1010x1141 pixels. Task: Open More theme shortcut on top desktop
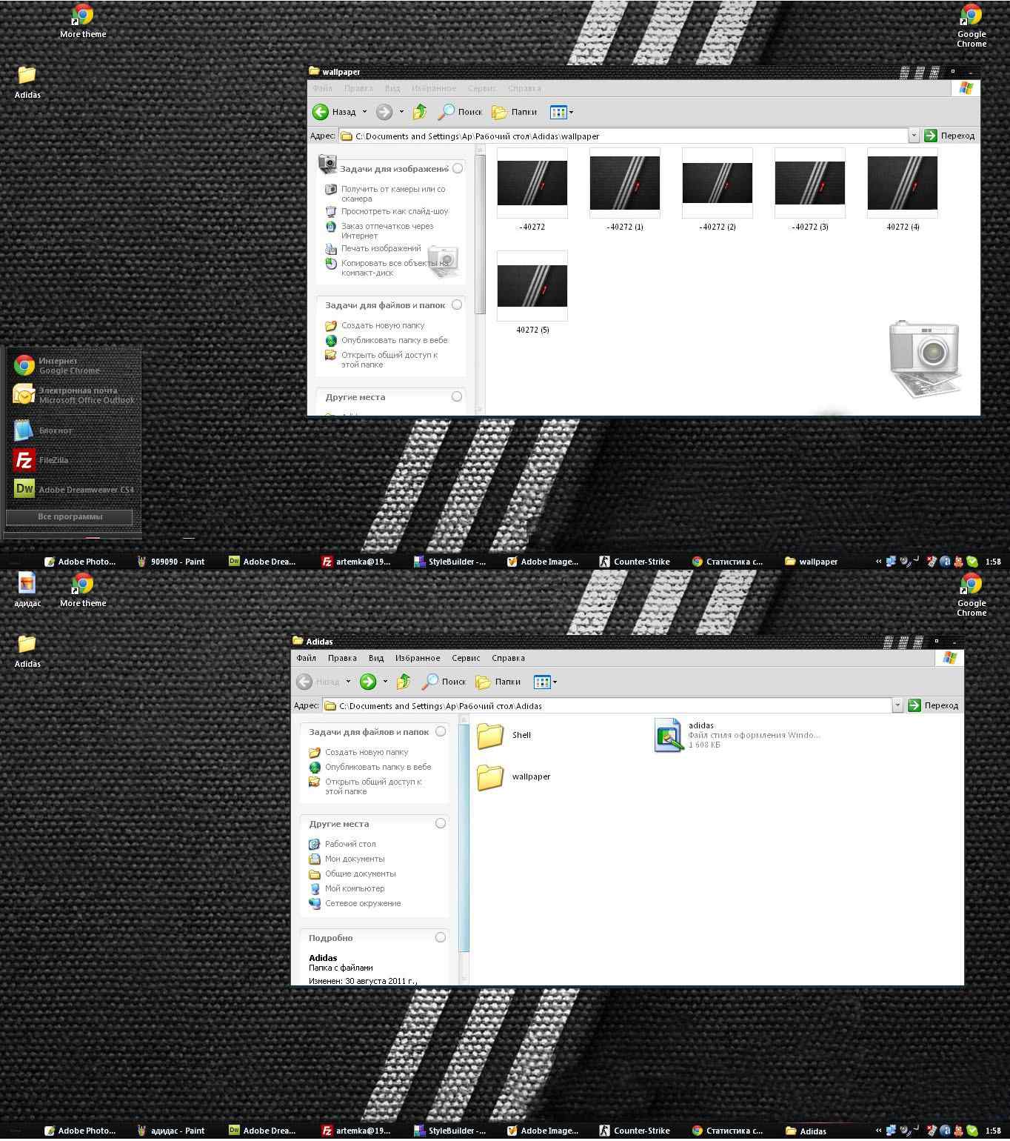(x=83, y=21)
